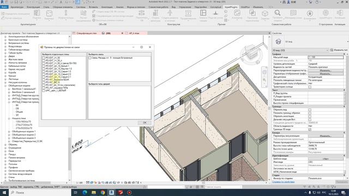Check IPD-EXT_Шт_10_Белый-1 wall type
Image resolution: width=349 pixels, height=196 pixels.
pyautogui.click(x=44, y=66)
